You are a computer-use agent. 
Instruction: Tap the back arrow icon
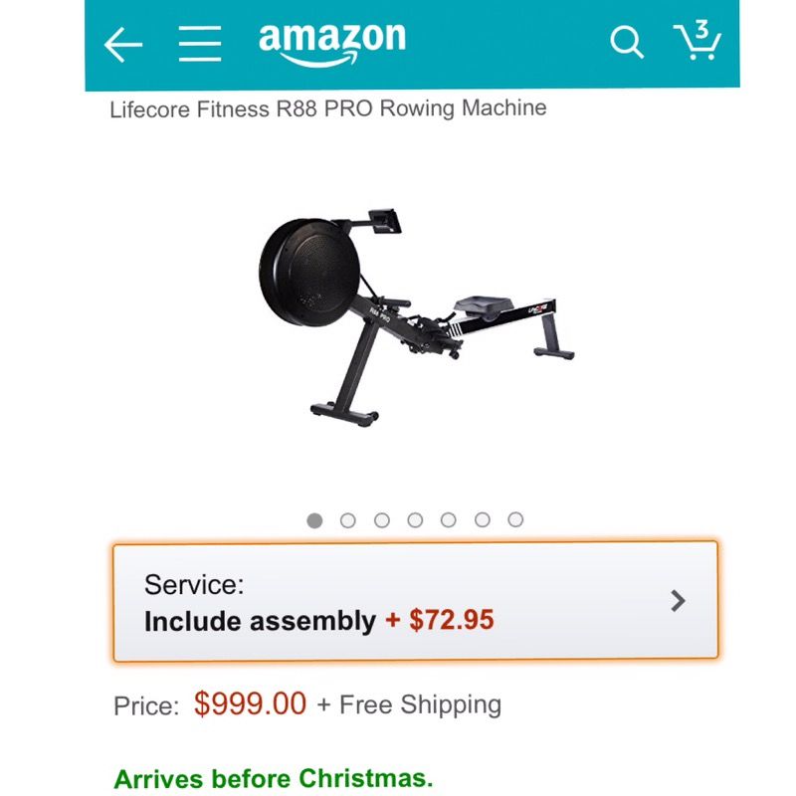pos(123,45)
